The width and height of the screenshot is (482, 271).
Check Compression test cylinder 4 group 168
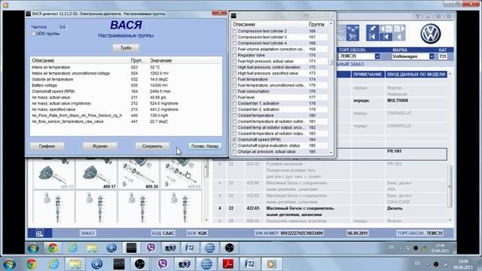(234, 43)
